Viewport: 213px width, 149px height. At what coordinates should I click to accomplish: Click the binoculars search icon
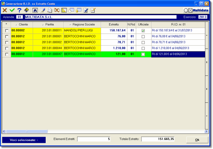[x=35, y=10]
